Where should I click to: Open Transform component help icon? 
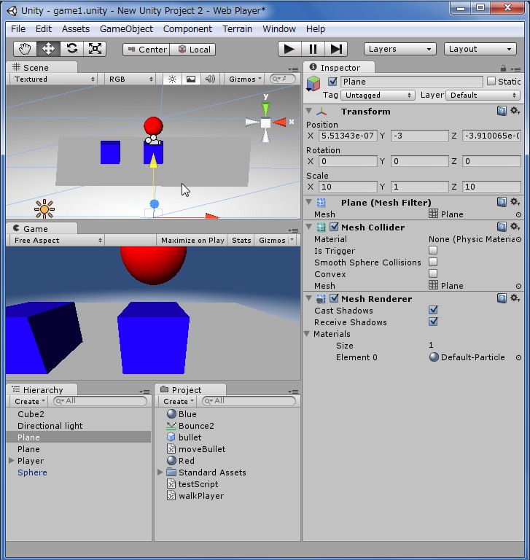pos(502,111)
